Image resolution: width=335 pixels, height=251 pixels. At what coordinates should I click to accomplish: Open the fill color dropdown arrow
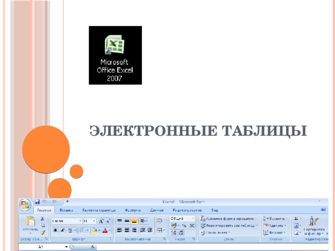point(99,230)
